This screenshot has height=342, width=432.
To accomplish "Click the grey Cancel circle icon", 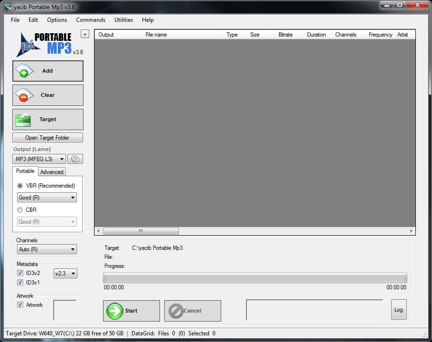I will pyautogui.click(x=176, y=311).
